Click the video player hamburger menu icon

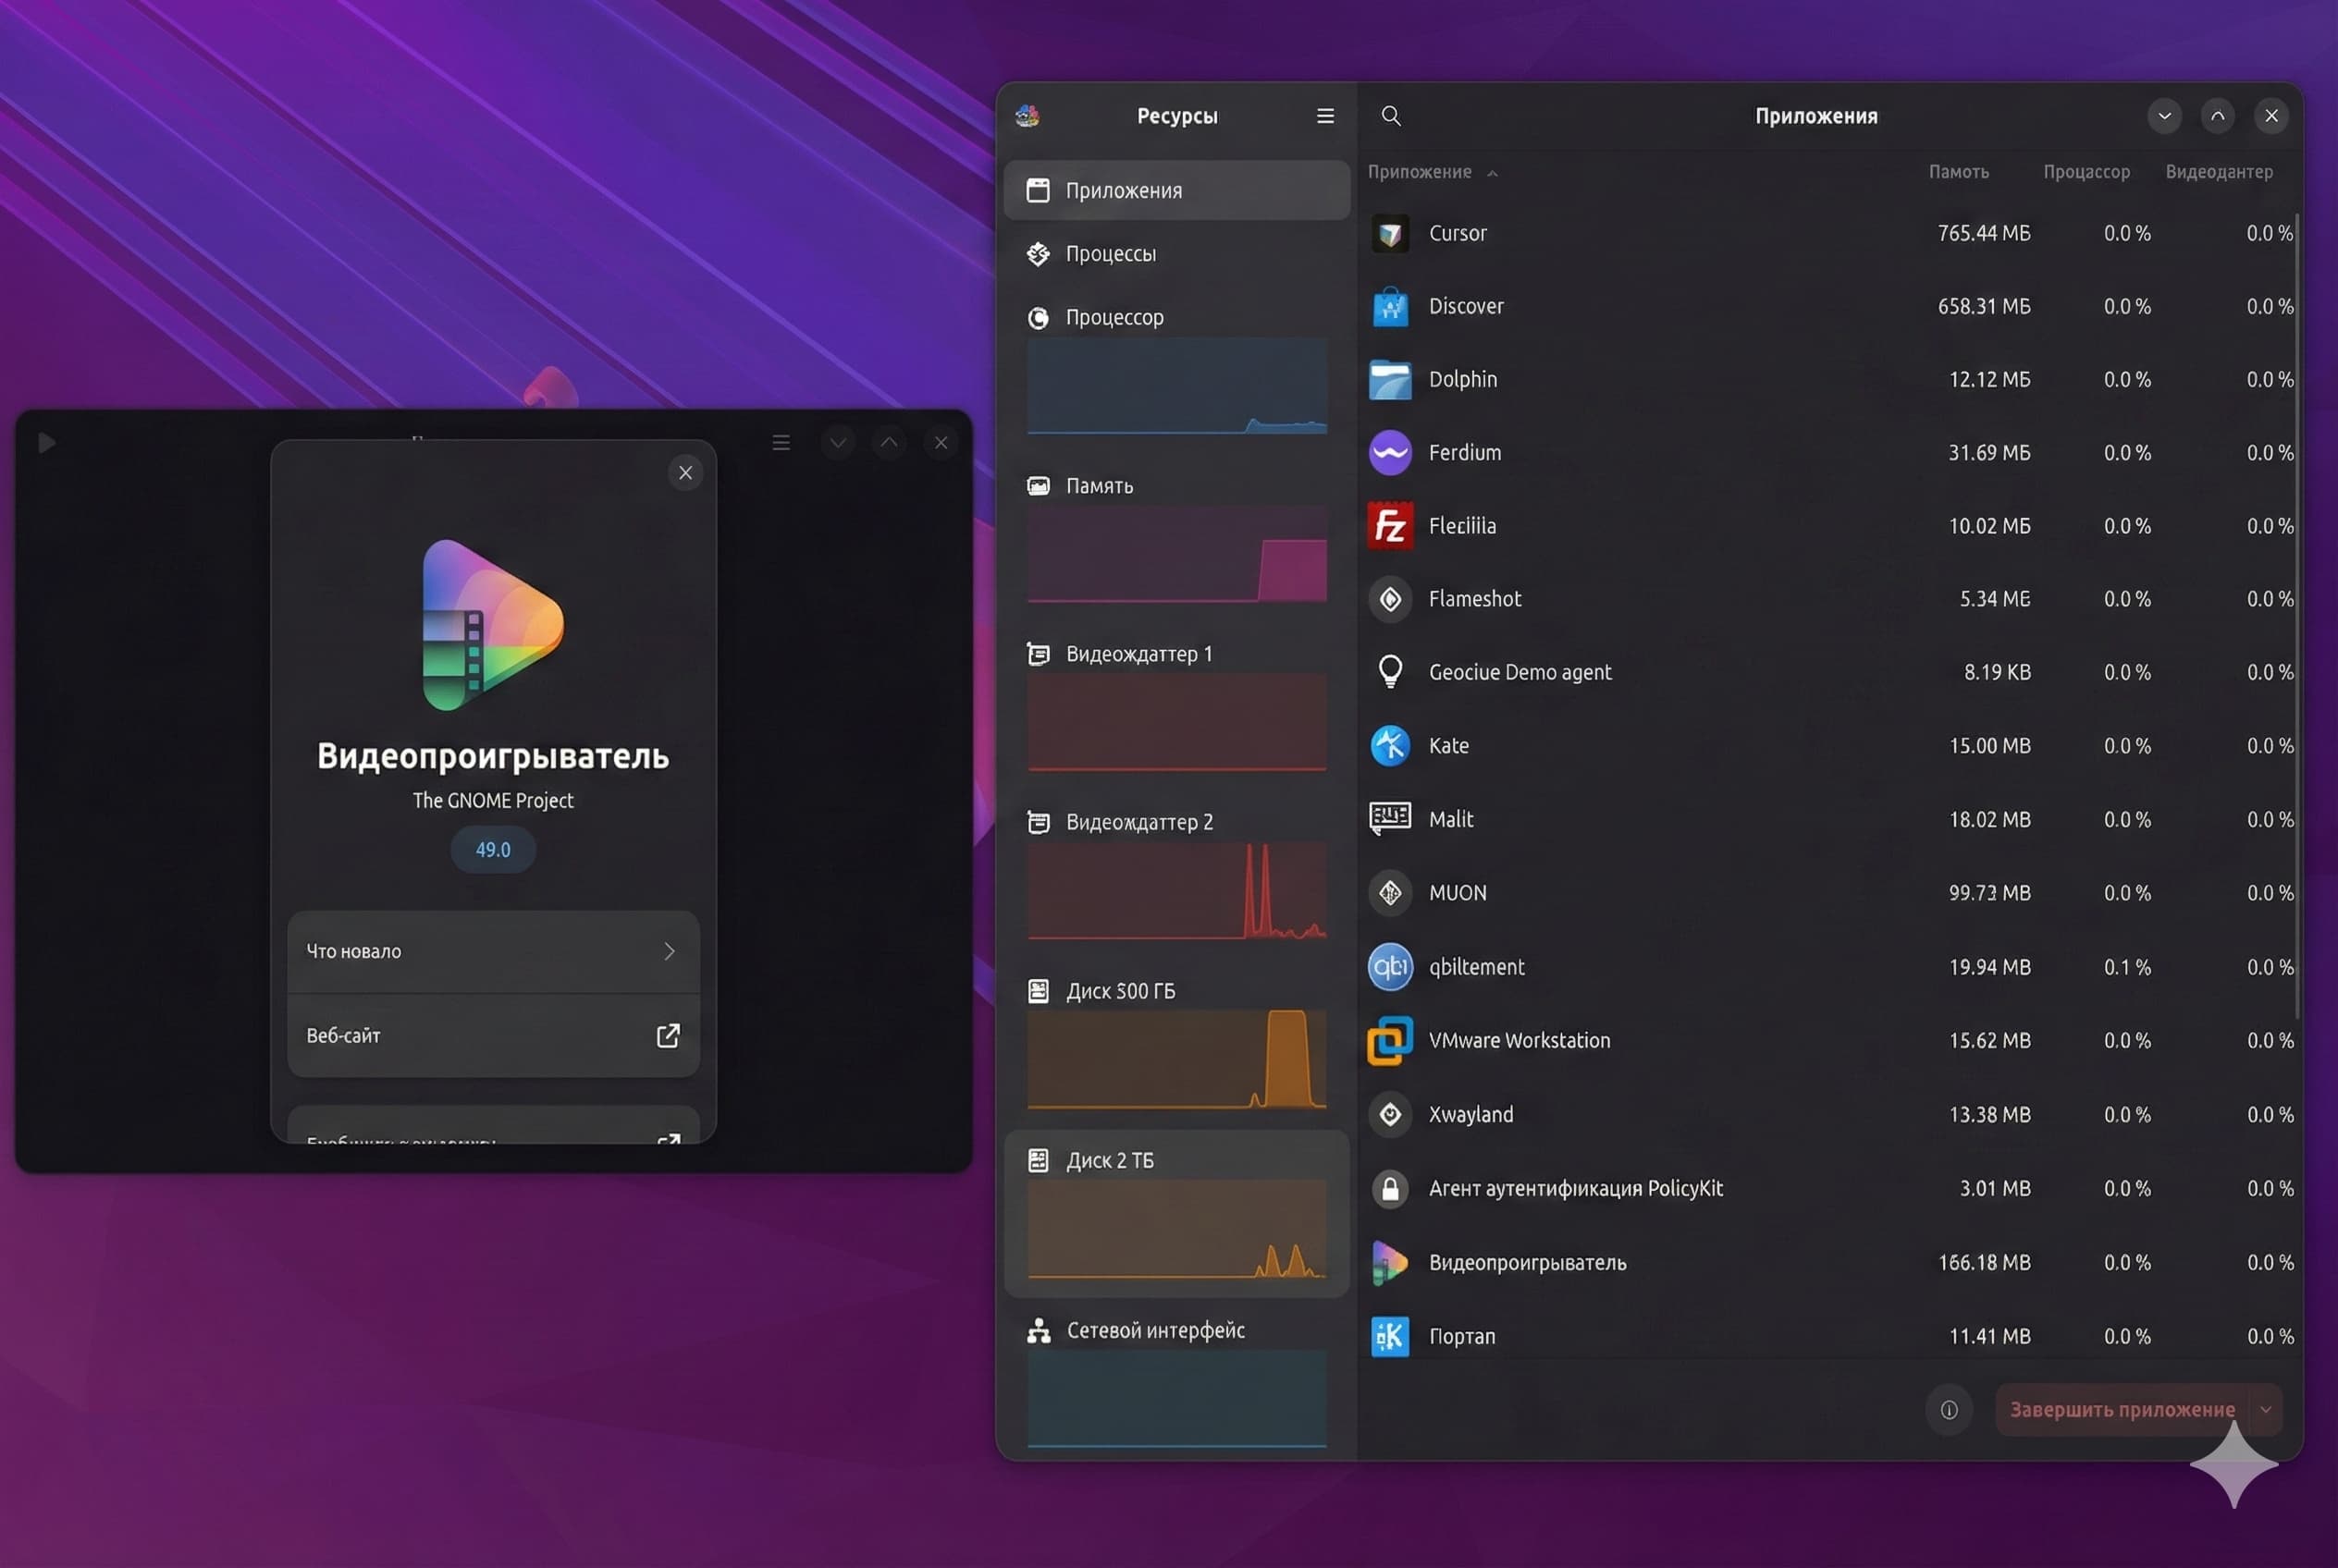781,442
